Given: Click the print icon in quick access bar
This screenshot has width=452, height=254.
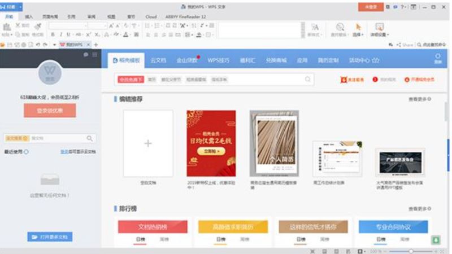Looking at the screenshot, I should click(x=24, y=45).
